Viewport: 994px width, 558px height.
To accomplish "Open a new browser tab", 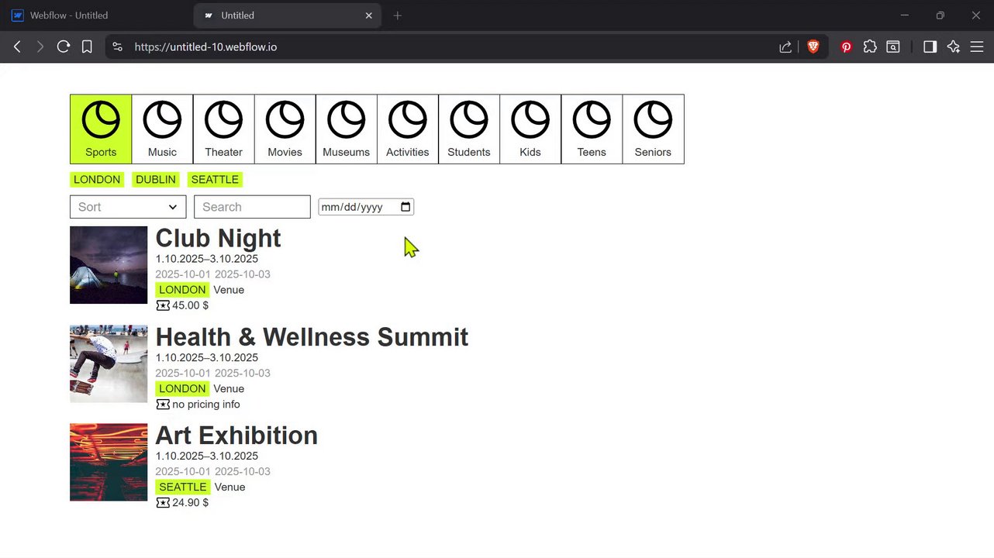I will (398, 15).
